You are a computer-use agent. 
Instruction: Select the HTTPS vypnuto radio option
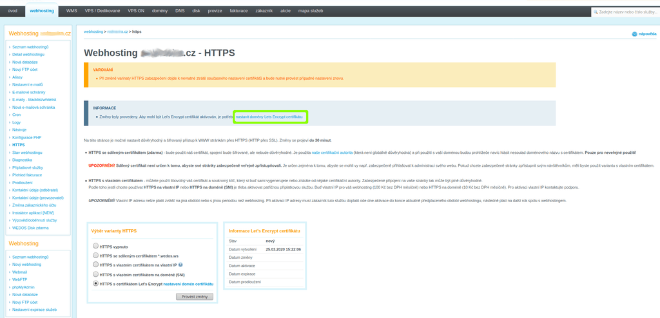click(x=96, y=246)
